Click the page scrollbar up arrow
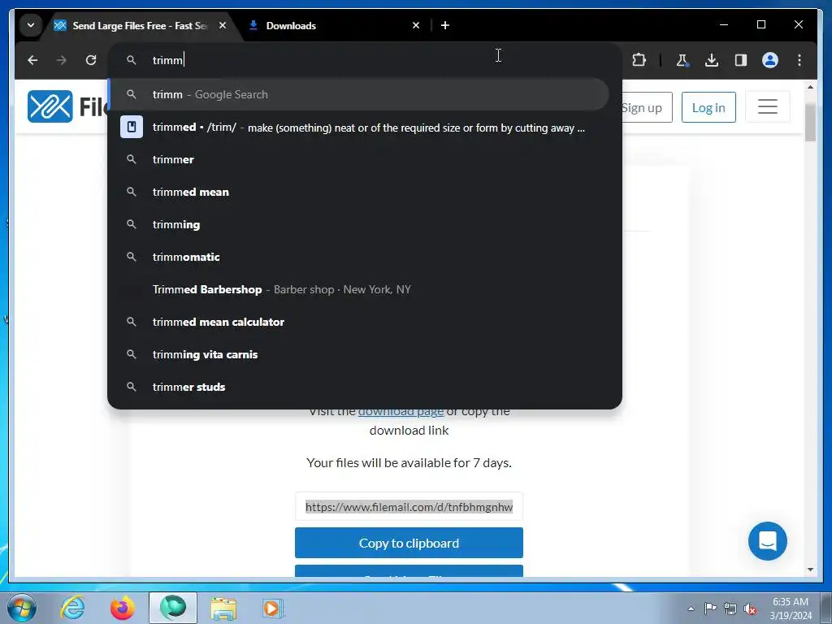832x624 pixels. coord(810,86)
